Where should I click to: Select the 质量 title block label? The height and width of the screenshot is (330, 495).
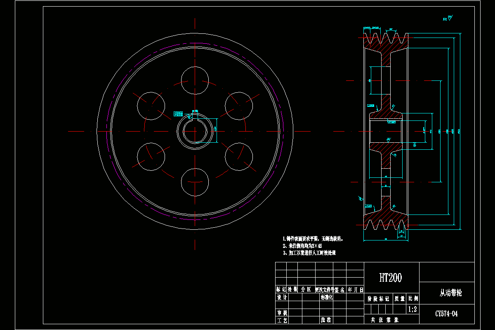[x=399, y=299]
